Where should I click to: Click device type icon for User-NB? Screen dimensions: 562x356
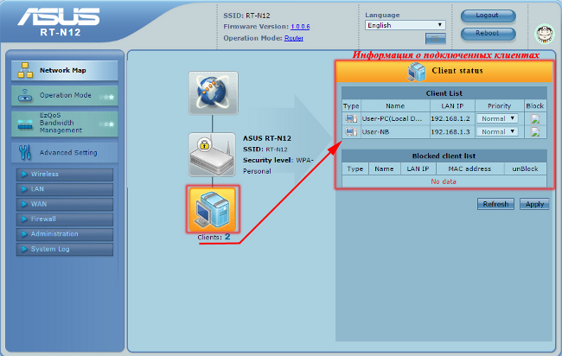[x=351, y=132]
